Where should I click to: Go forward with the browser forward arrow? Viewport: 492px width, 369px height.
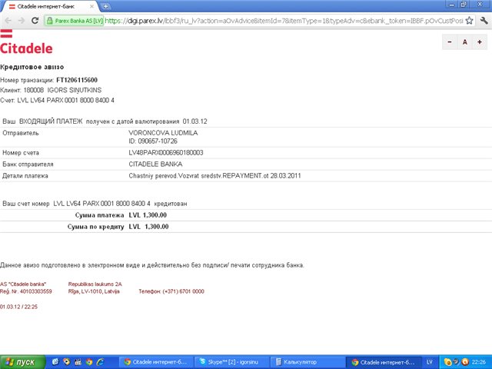pyautogui.click(x=22, y=21)
